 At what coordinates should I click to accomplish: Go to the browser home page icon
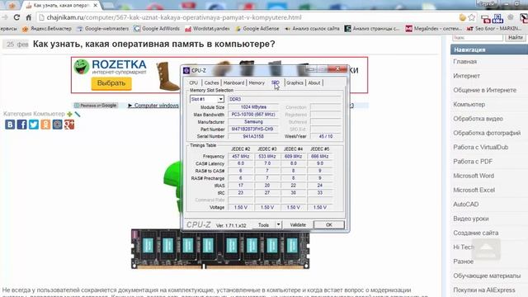[29, 17]
